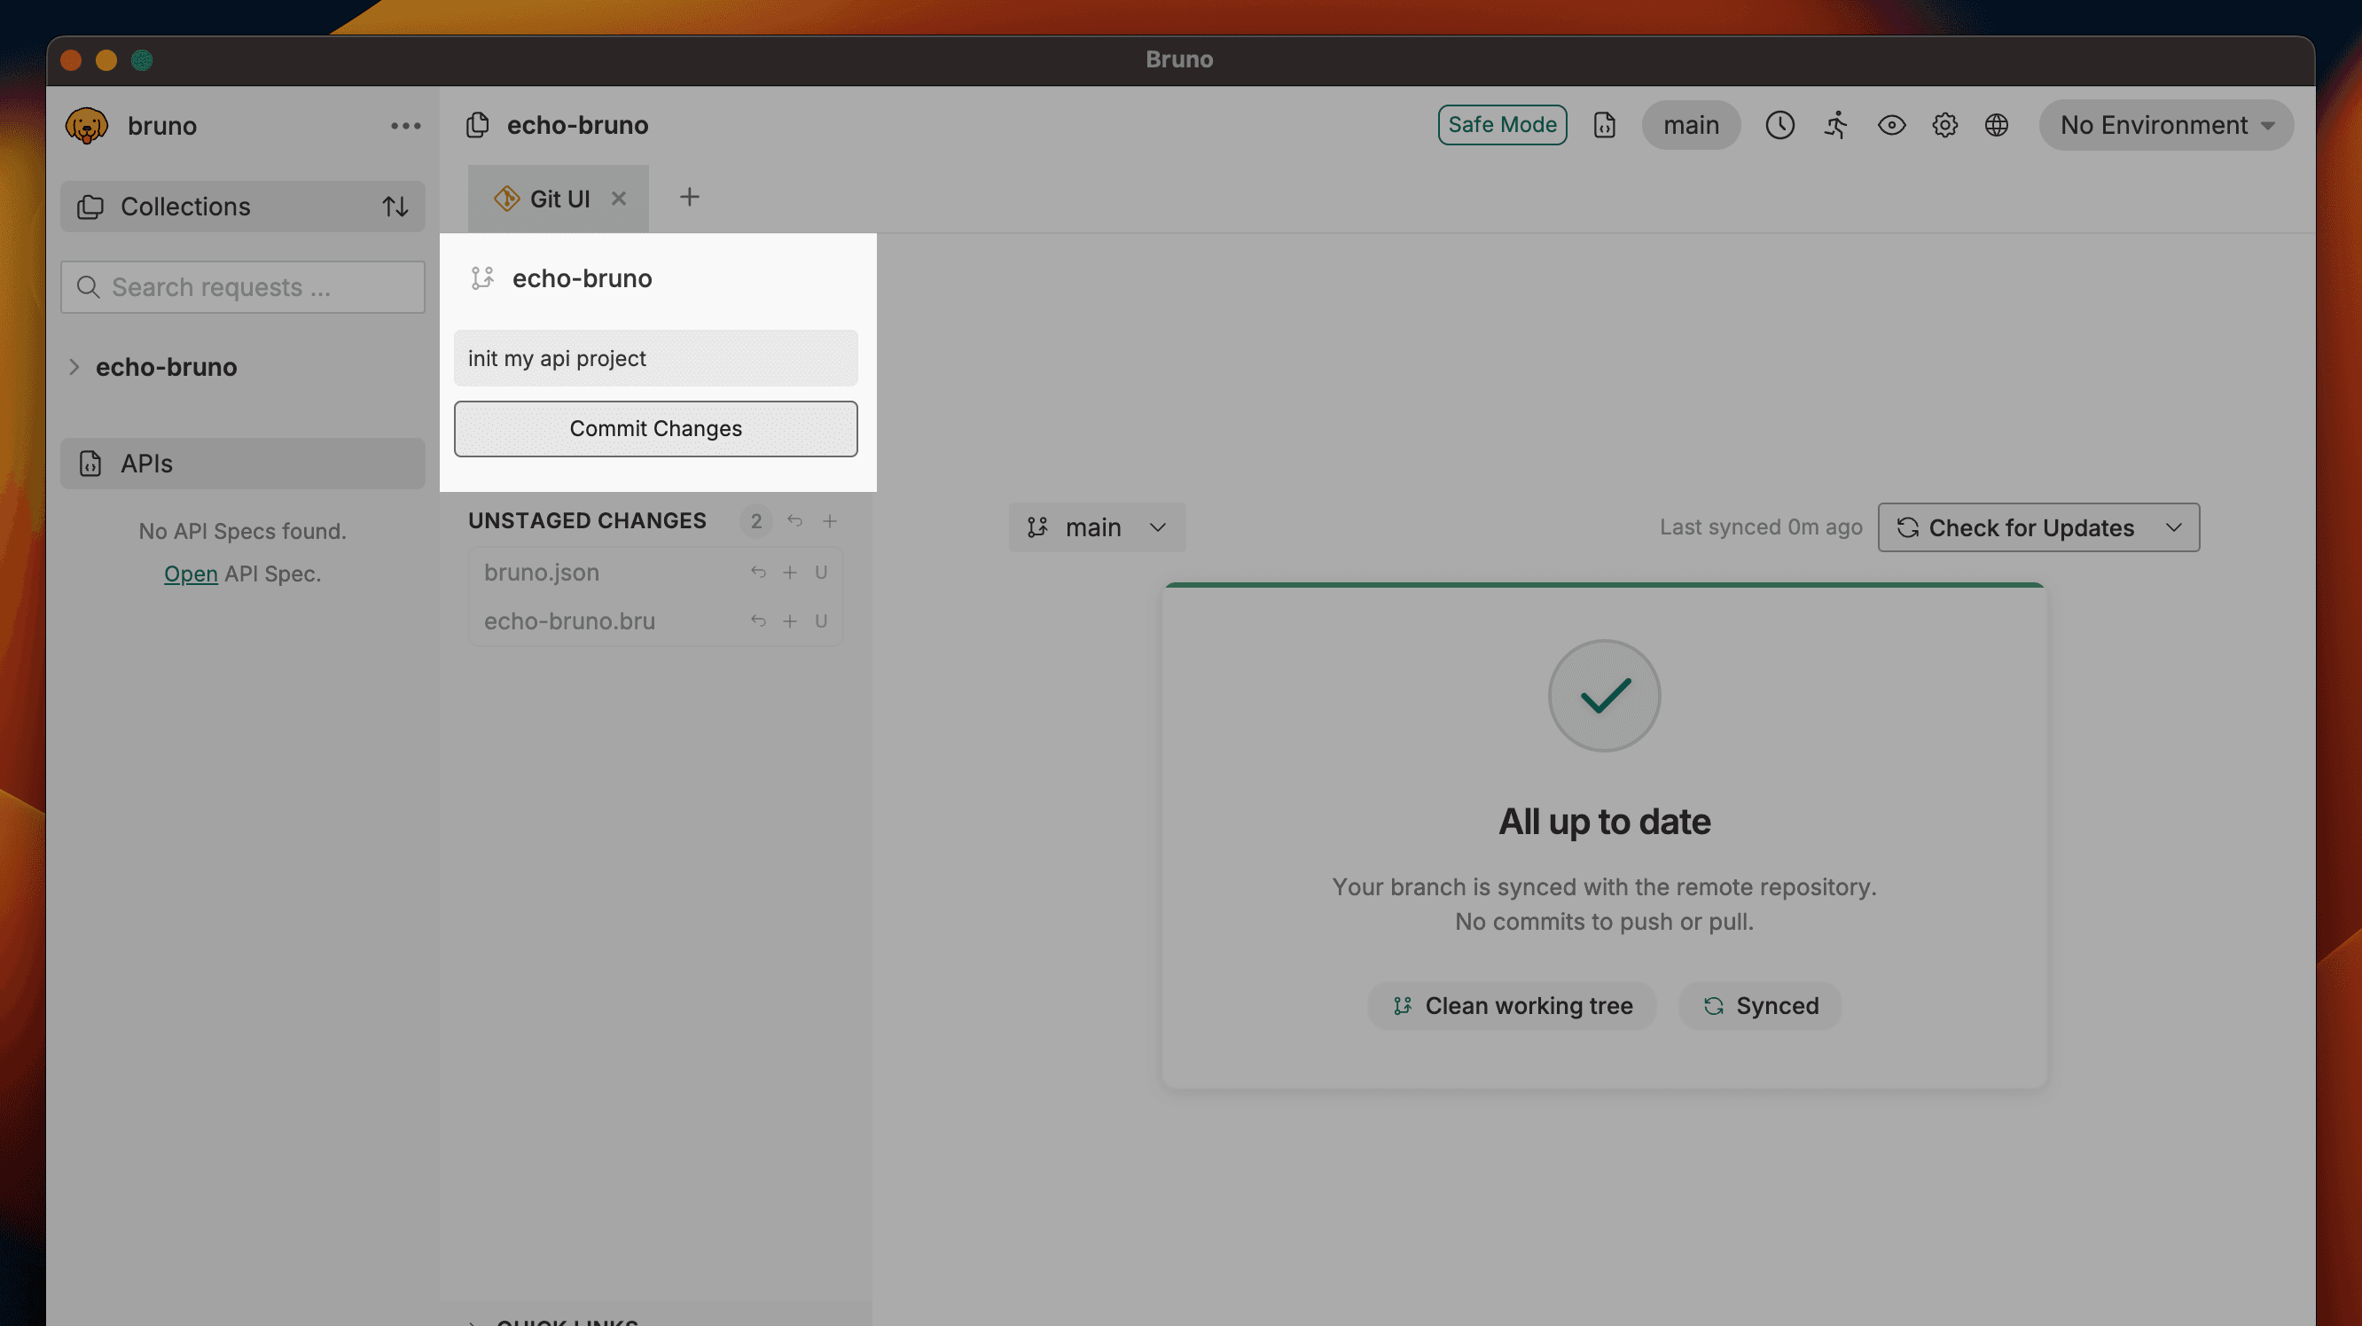Viewport: 2362px width, 1326px height.
Task: Click the code file icon beside Safe Mode
Action: click(1605, 126)
